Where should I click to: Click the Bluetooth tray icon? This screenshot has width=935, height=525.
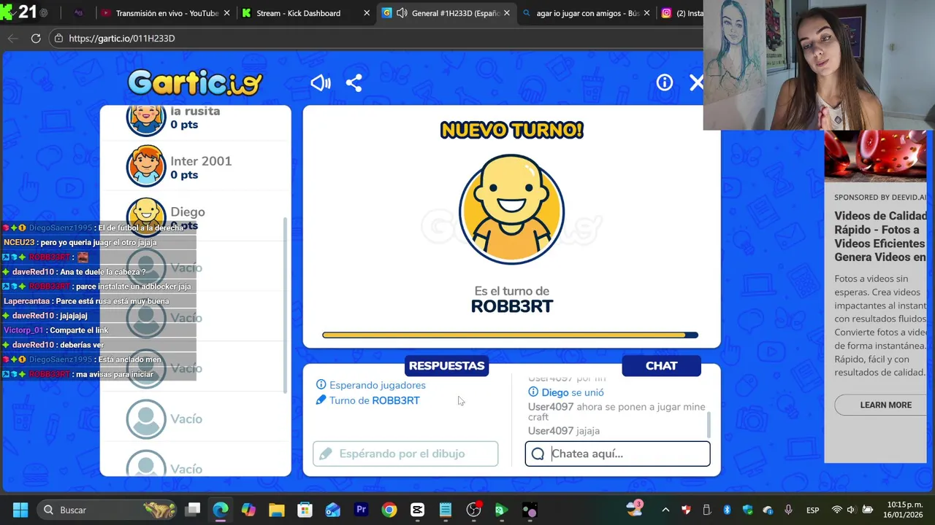tap(727, 510)
